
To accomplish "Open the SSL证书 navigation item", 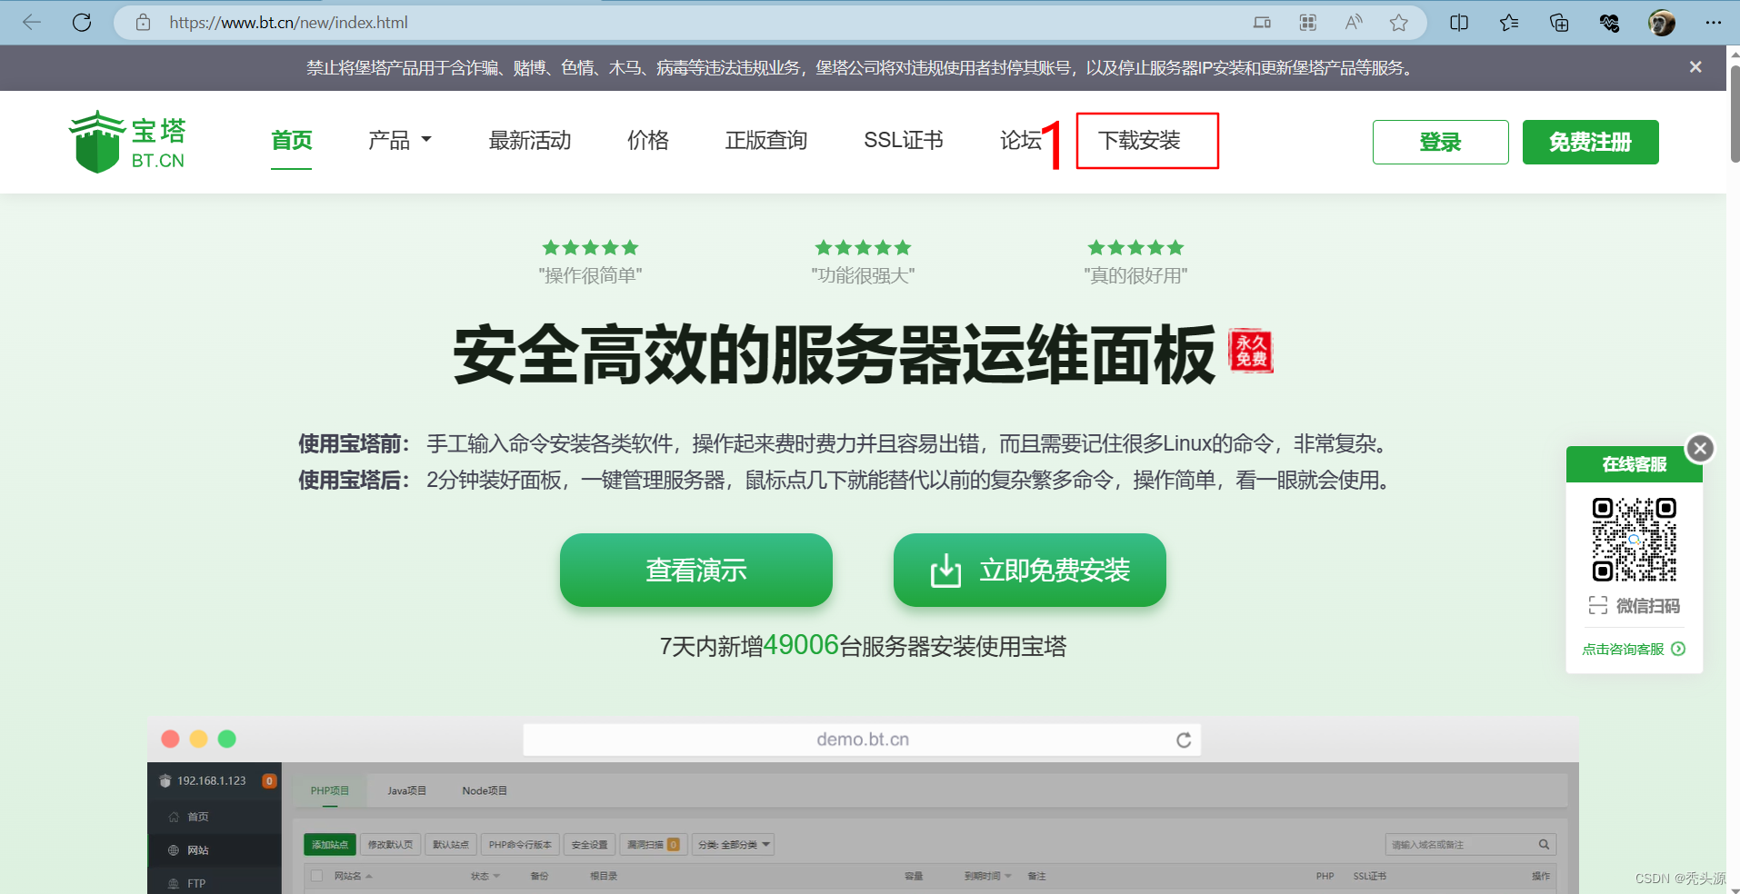I will click(904, 141).
